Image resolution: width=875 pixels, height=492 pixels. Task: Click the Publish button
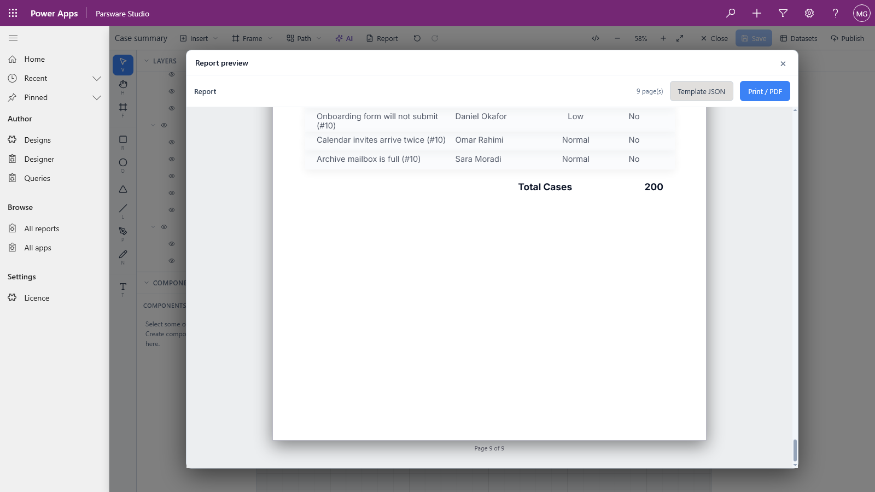tap(847, 38)
